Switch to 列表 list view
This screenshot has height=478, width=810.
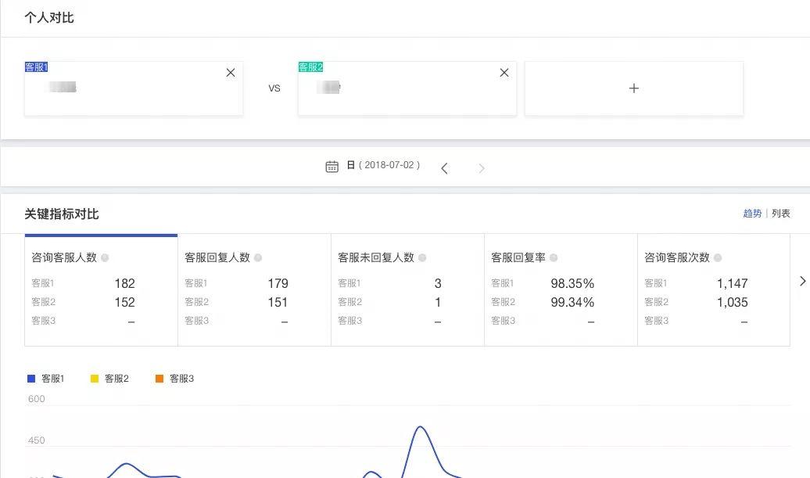tap(781, 214)
